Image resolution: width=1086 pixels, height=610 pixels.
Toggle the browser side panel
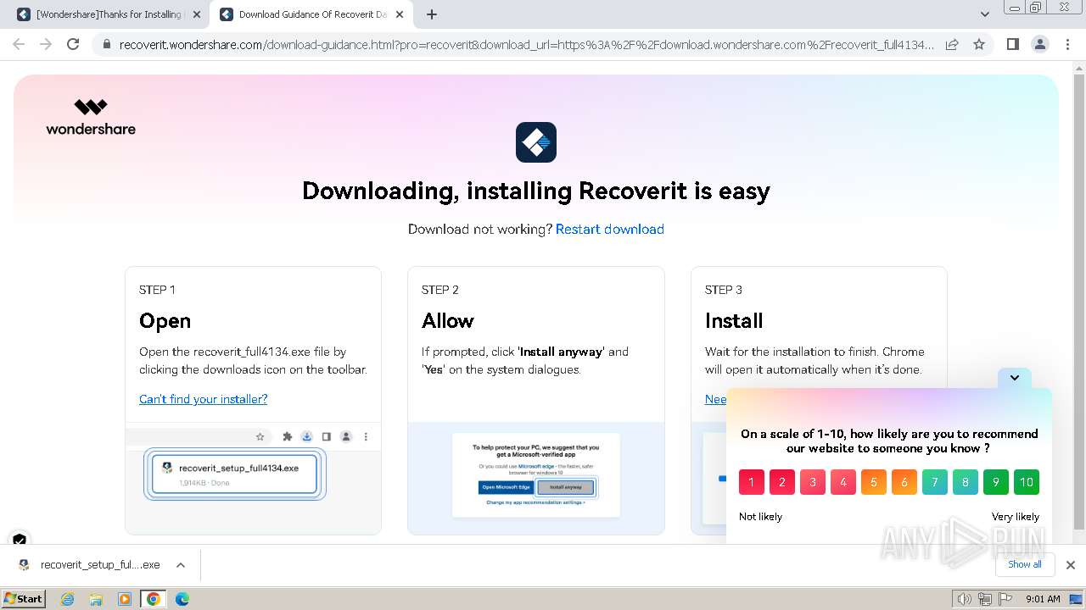1012,44
